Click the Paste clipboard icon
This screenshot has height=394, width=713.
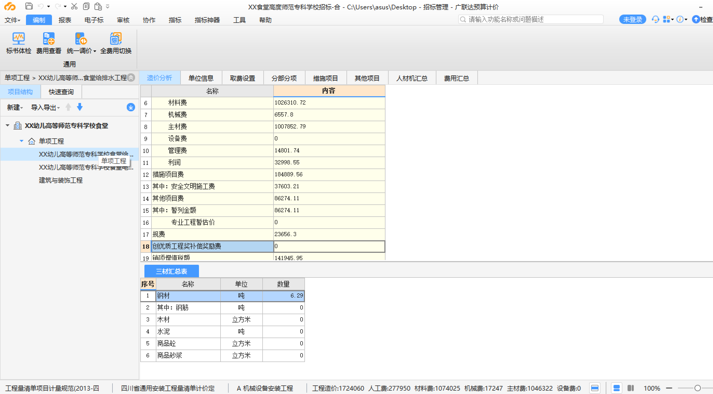click(x=98, y=6)
